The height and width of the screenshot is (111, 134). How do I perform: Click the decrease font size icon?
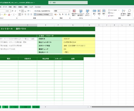(x=15, y=11)
